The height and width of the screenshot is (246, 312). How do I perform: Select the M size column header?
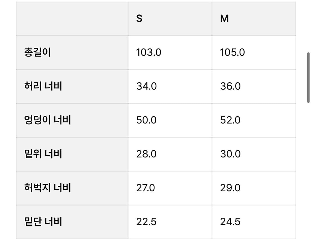[254, 19]
